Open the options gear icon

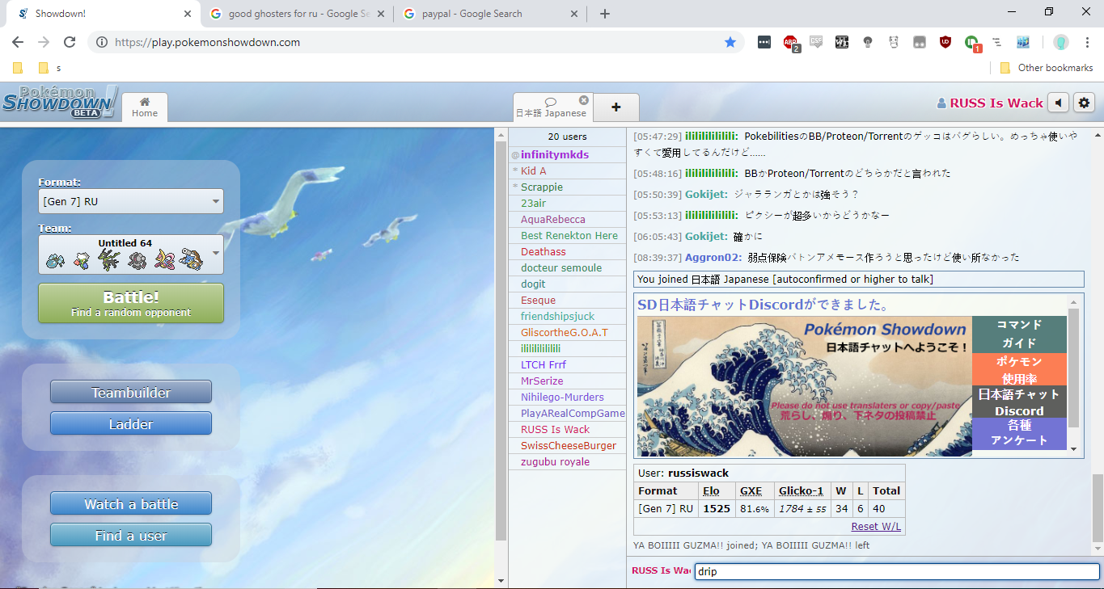(1085, 103)
